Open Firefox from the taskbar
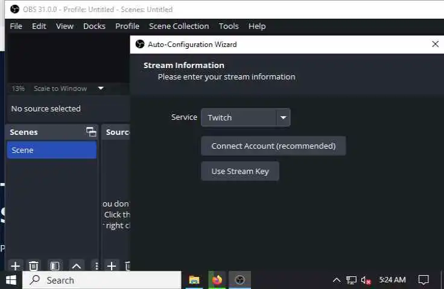The height and width of the screenshot is (289, 444). [x=217, y=280]
